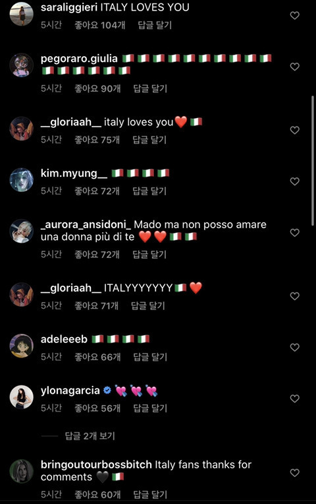This screenshot has width=316, height=504.
Task: Expand '답글 2개 보기' replies under ylonagarcia
Action: tap(90, 436)
